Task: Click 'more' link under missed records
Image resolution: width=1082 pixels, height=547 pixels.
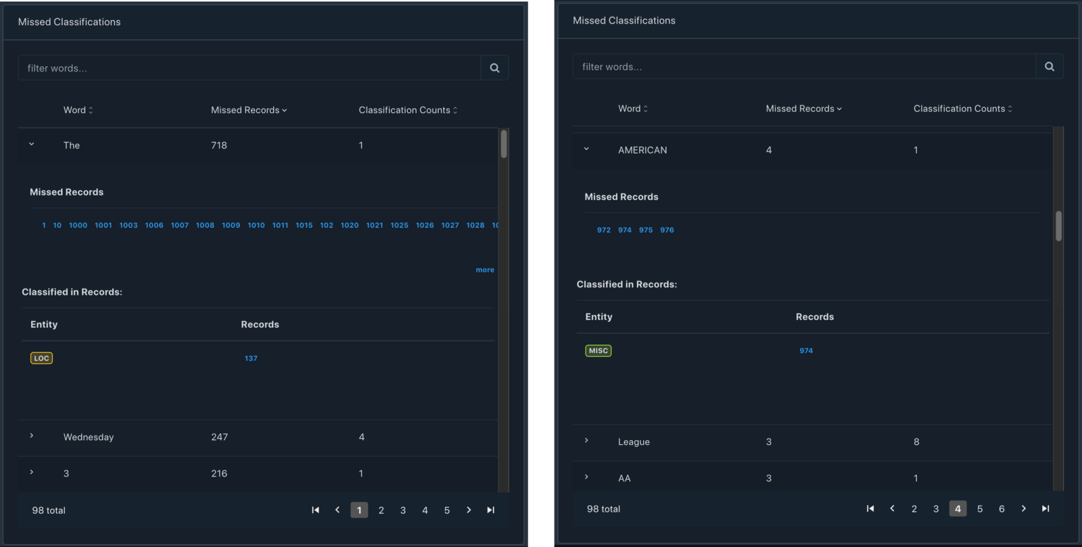Action: pyautogui.click(x=485, y=270)
